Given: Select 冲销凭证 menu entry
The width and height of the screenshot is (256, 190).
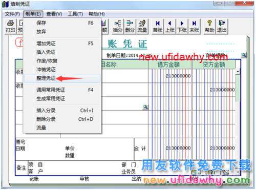Looking at the screenshot, I should pos(62,70).
